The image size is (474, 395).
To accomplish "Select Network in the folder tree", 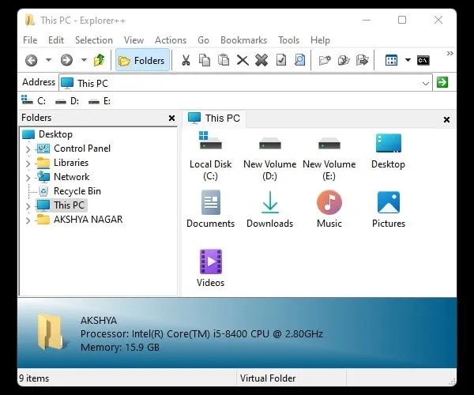I will click(63, 177).
